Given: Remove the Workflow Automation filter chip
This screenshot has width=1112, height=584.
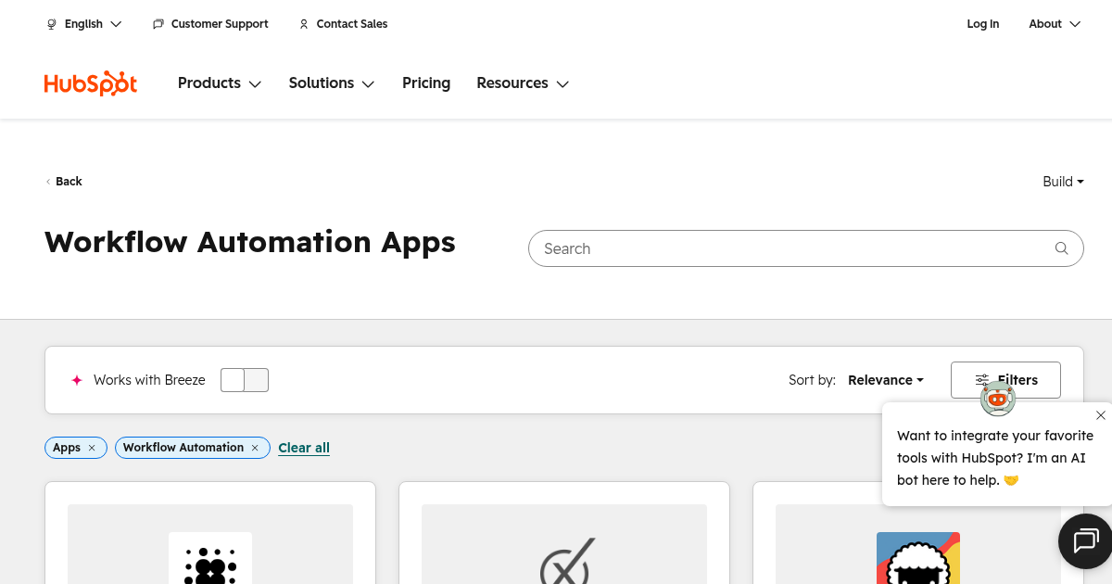Looking at the screenshot, I should tap(255, 448).
